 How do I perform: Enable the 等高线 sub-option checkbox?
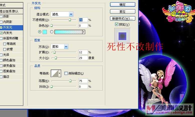tap(5, 44)
